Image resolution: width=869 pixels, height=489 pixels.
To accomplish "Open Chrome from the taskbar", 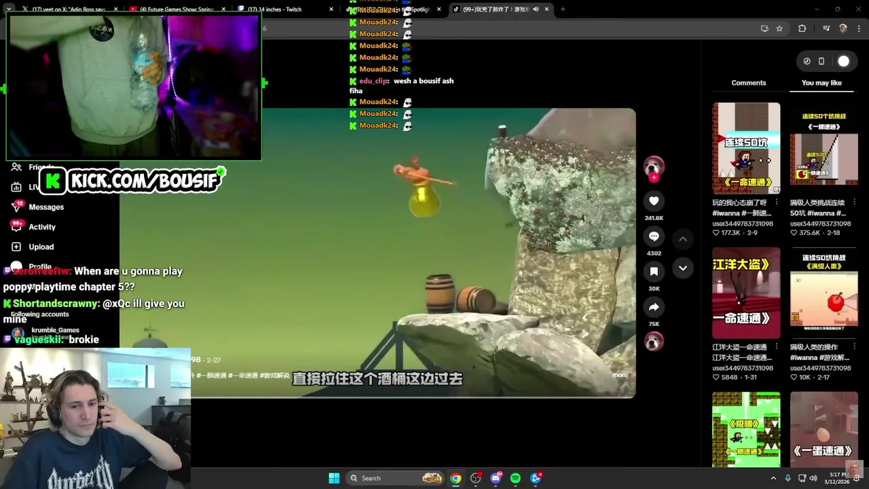I will pos(456,478).
